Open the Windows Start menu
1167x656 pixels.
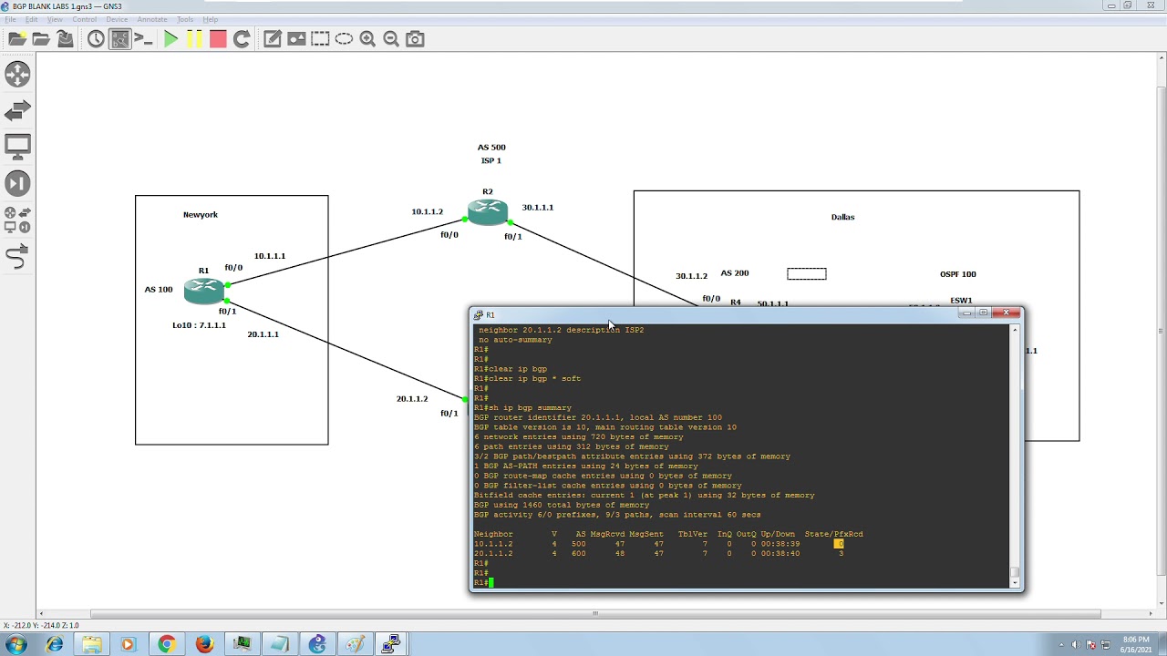click(15, 645)
